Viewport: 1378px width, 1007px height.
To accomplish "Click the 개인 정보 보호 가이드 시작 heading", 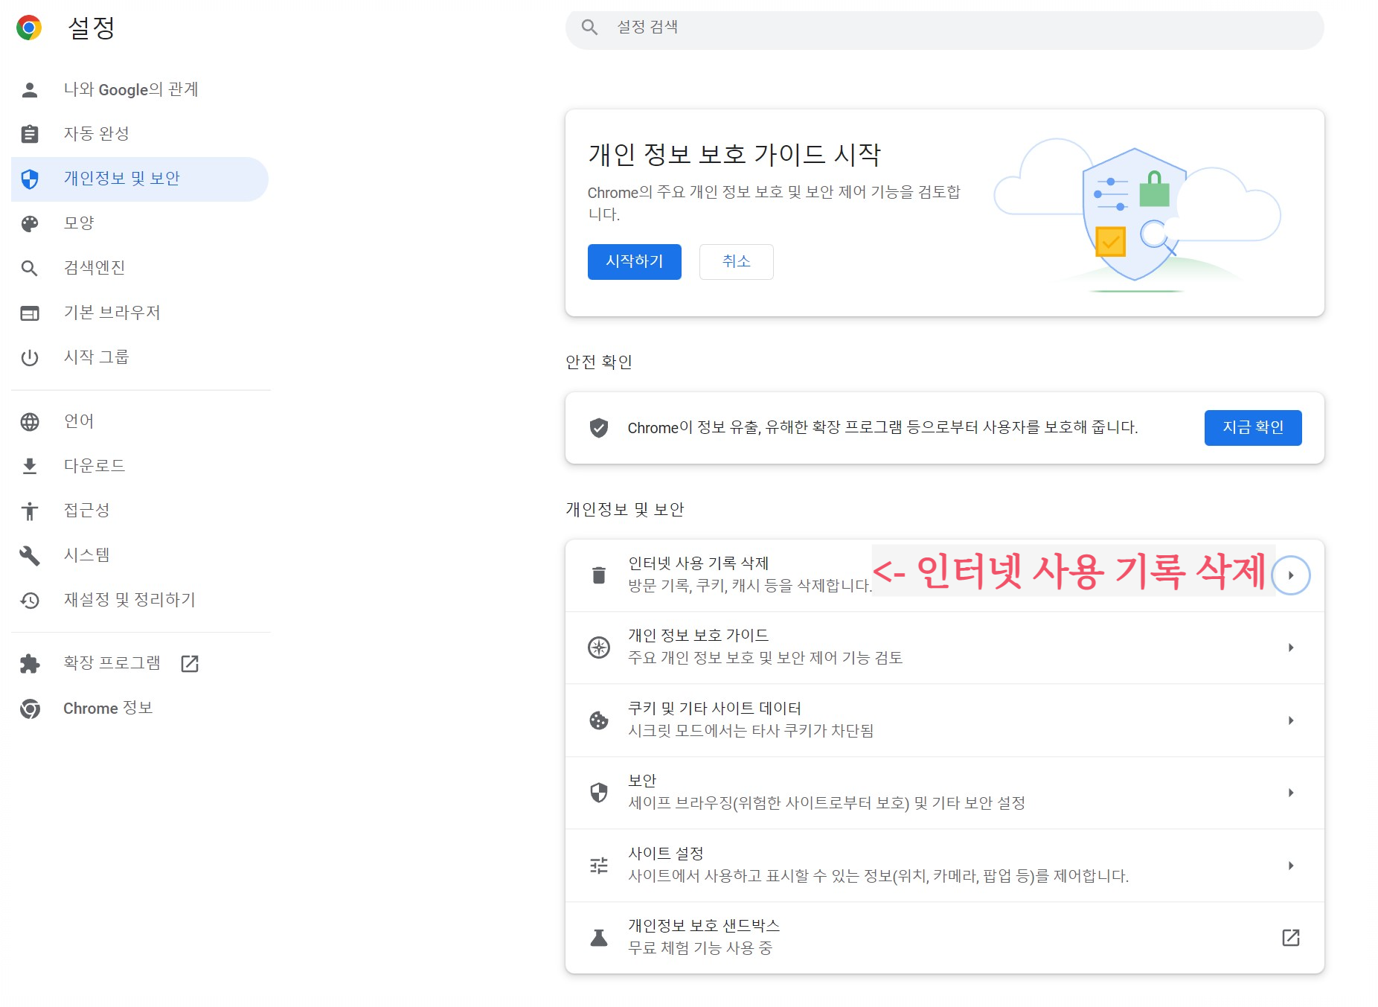I will tap(734, 155).
